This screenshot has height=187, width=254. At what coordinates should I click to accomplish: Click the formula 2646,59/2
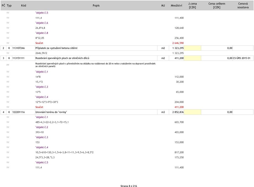coord(41,53)
